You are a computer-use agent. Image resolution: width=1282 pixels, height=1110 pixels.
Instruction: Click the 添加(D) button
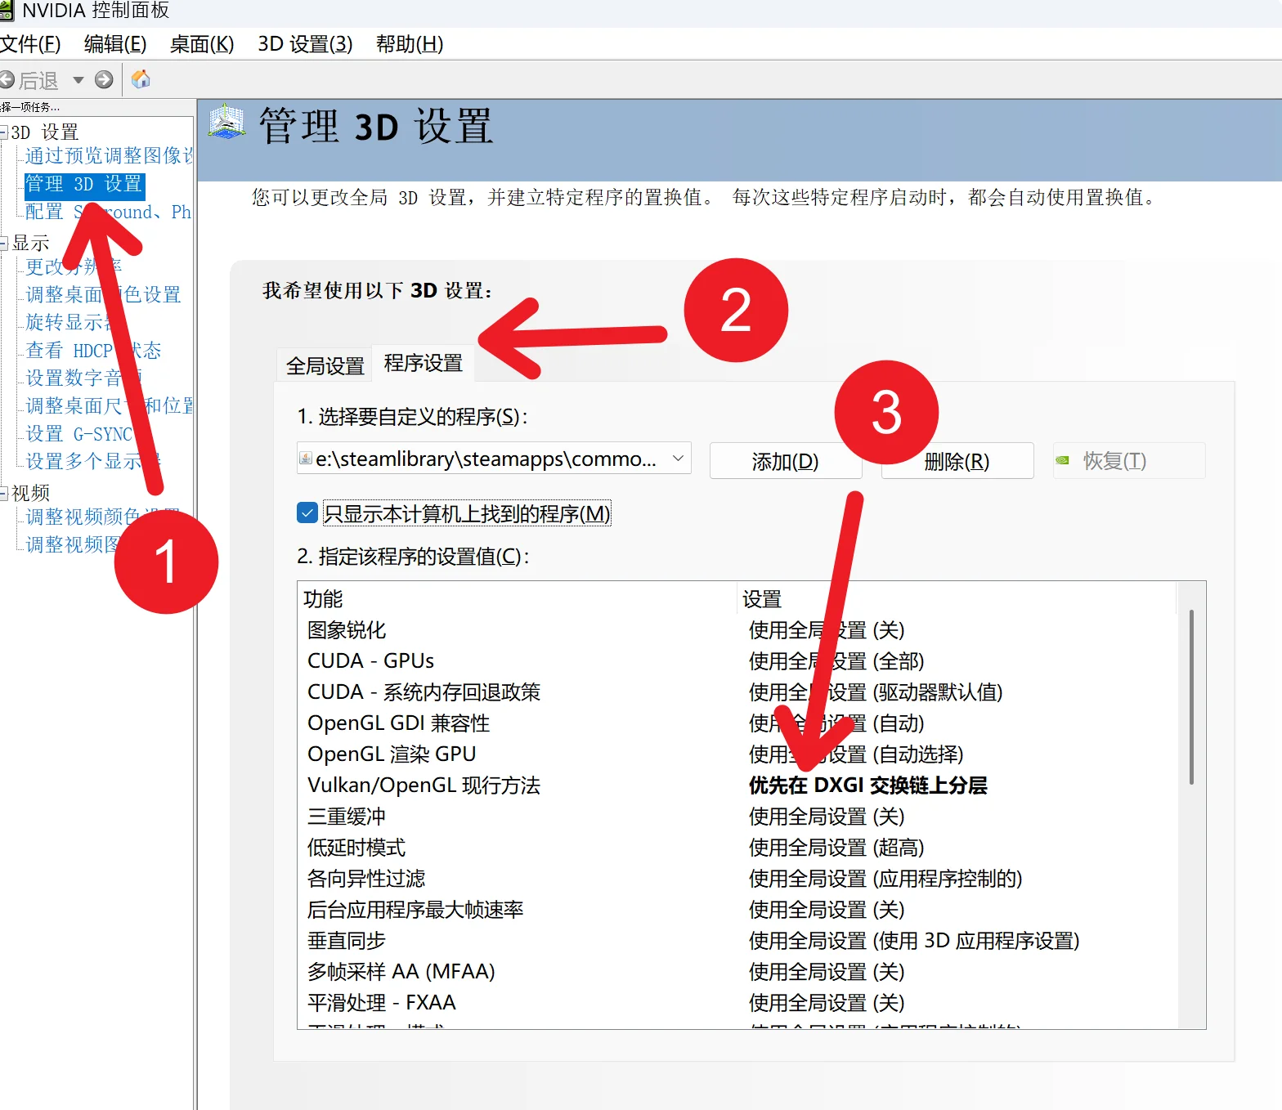785,461
